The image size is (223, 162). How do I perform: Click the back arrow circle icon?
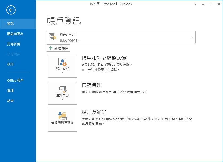click(11, 10)
